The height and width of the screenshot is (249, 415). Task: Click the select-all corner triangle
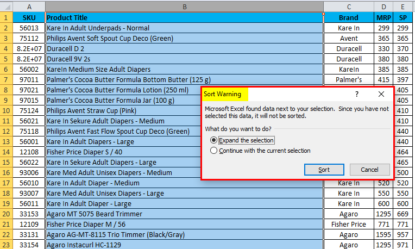[7, 7]
